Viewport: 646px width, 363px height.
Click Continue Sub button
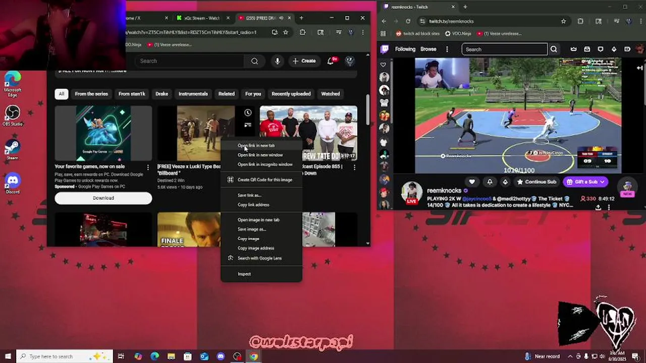[x=536, y=182]
